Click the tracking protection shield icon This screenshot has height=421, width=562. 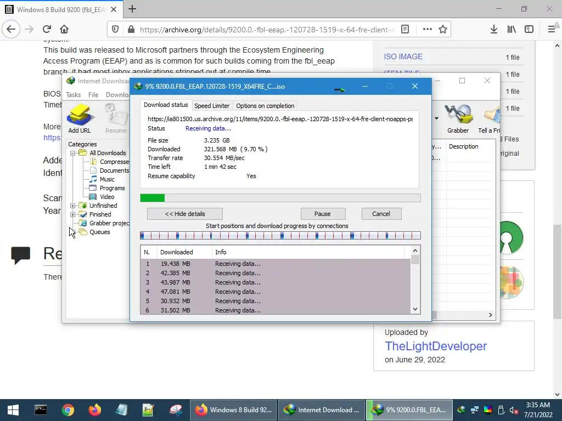(115, 30)
